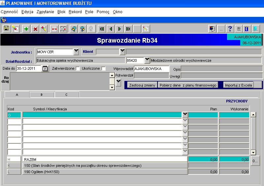Jump to the last record
This screenshot has height=186, width=264.
pos(128,29)
